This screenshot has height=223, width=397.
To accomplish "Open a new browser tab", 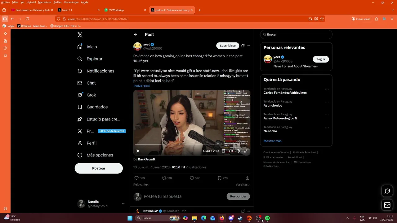I will tap(199, 10).
